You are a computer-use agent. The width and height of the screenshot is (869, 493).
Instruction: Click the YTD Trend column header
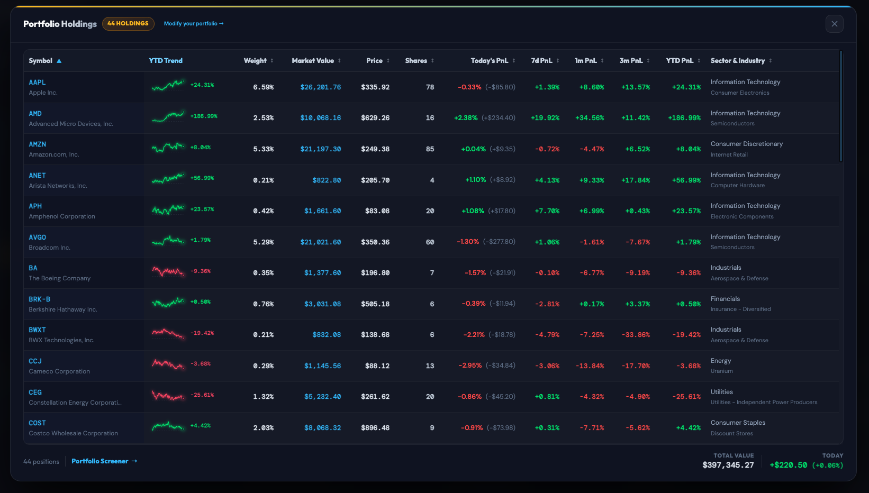(x=166, y=61)
